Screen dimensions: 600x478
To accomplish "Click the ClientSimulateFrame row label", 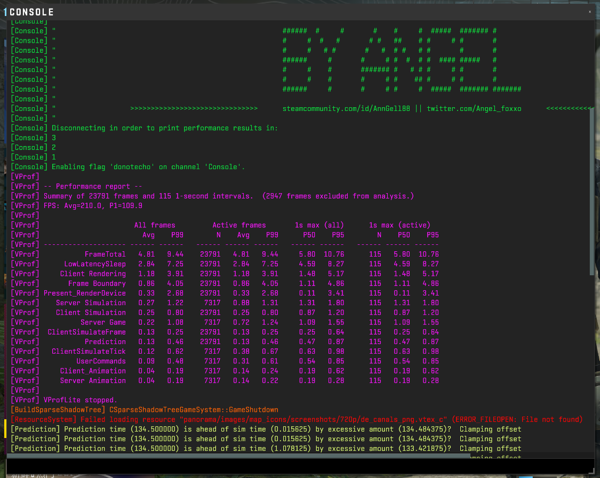I will point(86,332).
